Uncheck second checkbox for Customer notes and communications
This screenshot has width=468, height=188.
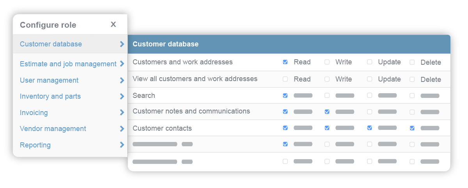tap(327, 112)
